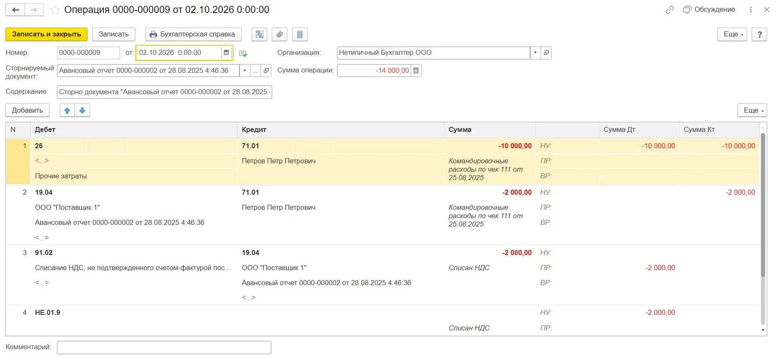
Task: Focus the Комментарий input field
Action: (164, 348)
